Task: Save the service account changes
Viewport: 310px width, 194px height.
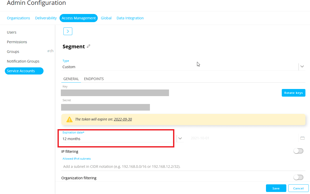Action: 276,188
